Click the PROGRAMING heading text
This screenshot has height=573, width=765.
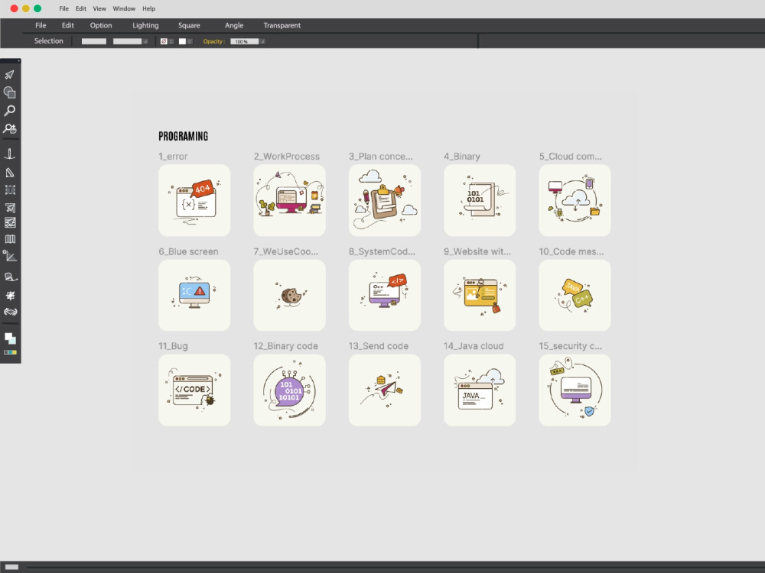(x=184, y=136)
